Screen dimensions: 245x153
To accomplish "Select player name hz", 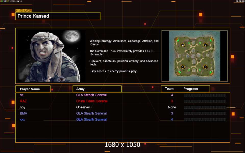I will (x=21, y=95).
